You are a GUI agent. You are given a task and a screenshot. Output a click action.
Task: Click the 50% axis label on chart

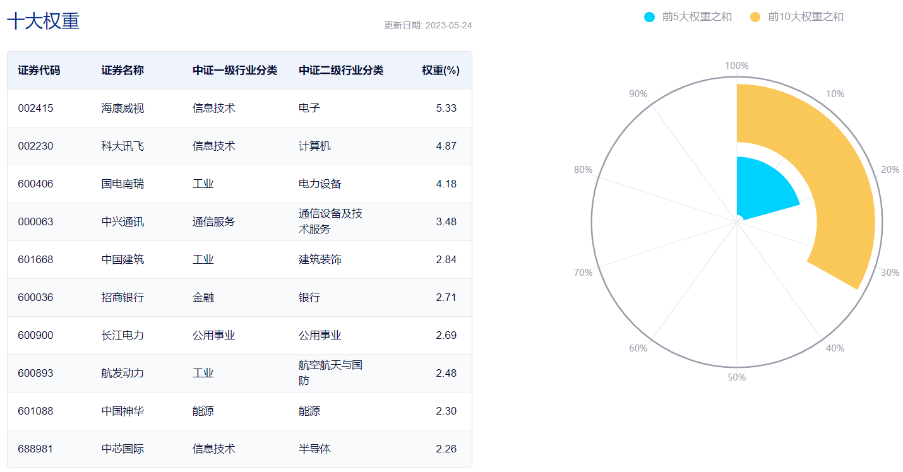coord(737,377)
